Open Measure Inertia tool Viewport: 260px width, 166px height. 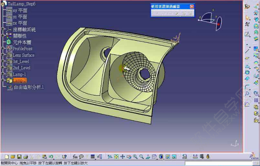208,157
